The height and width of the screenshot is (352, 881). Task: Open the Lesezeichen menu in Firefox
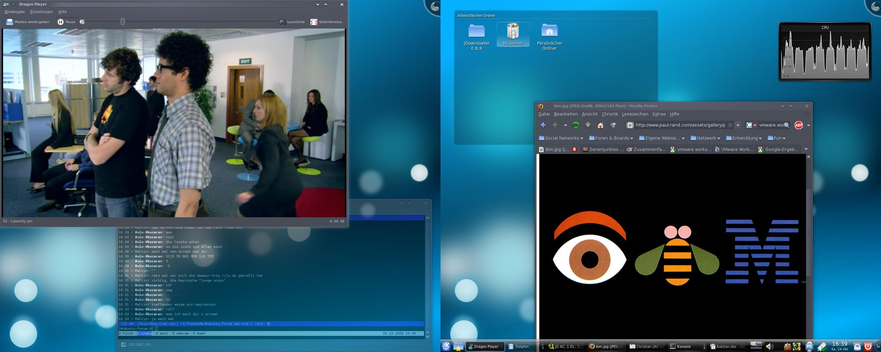[x=635, y=114]
